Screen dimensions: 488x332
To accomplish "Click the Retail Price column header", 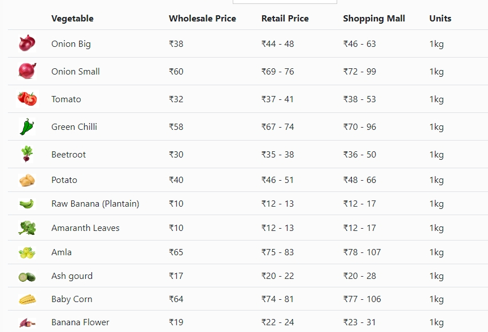I will click(285, 19).
